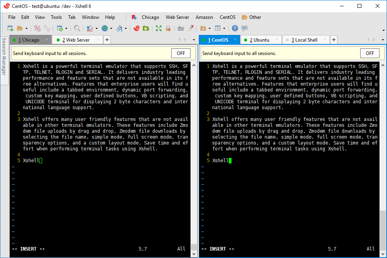Expand the globe Encoding dropdown arrow
Viewport: 387px width, 258px height.
click(111, 29)
